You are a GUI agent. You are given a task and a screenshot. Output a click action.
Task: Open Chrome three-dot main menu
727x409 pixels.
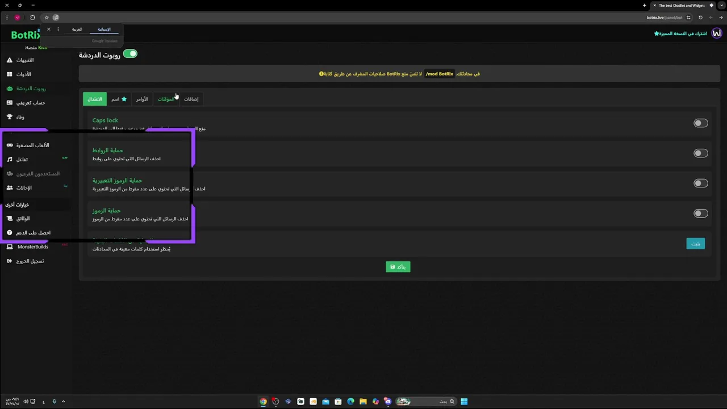(6, 18)
